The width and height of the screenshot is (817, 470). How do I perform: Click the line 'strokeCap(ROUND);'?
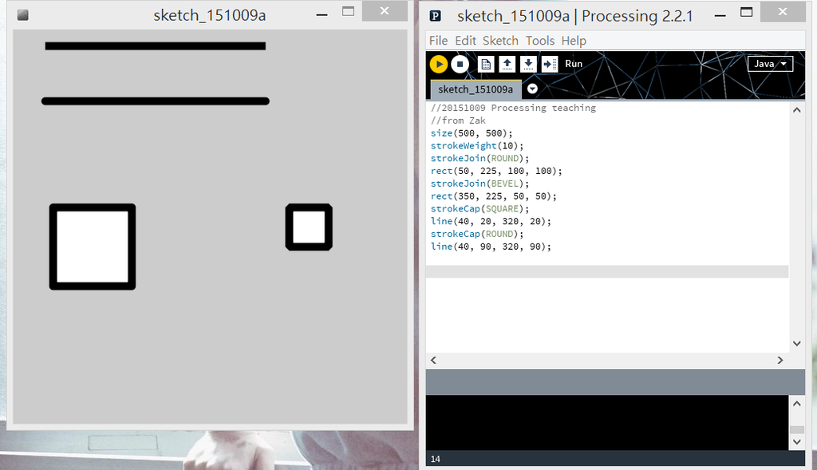pos(477,234)
